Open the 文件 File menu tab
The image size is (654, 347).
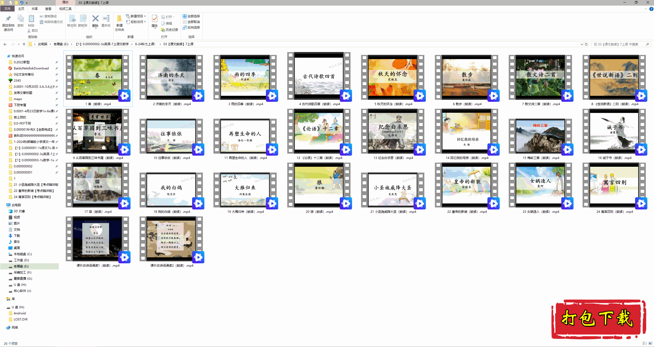[7, 9]
